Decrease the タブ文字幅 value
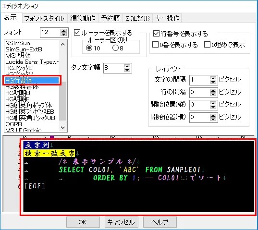The image size is (258, 230). coord(127,70)
